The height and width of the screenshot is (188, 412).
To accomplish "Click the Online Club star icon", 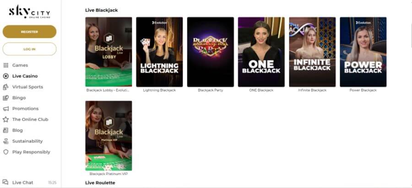I will pos(6,120).
